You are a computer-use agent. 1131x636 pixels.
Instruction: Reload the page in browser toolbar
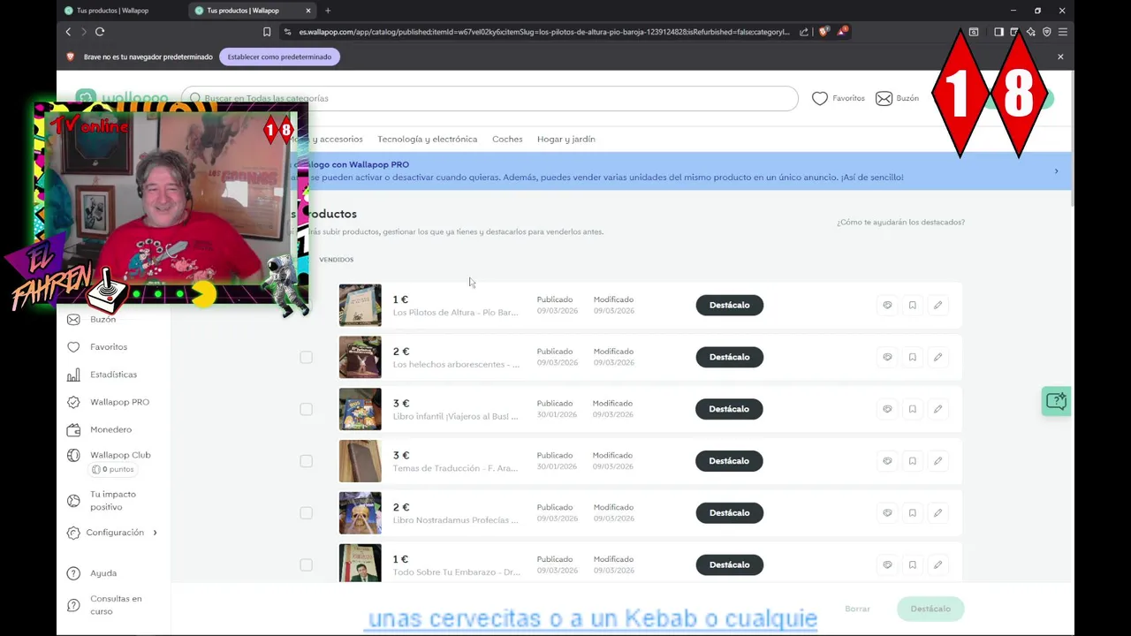click(x=100, y=32)
